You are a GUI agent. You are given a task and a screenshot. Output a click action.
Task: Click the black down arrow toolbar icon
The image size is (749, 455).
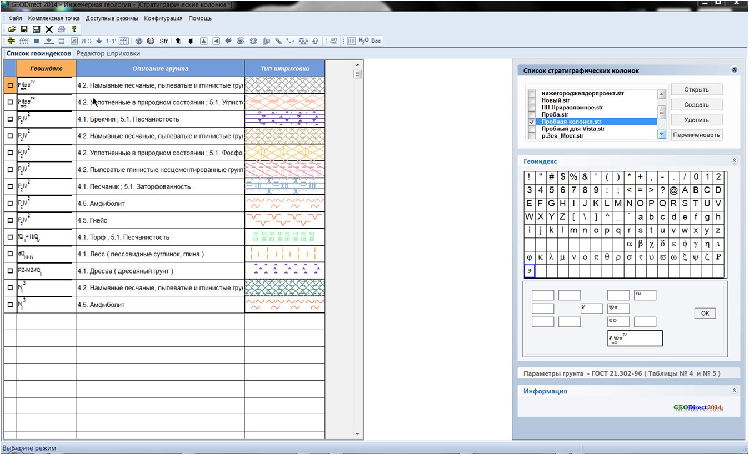[191, 41]
